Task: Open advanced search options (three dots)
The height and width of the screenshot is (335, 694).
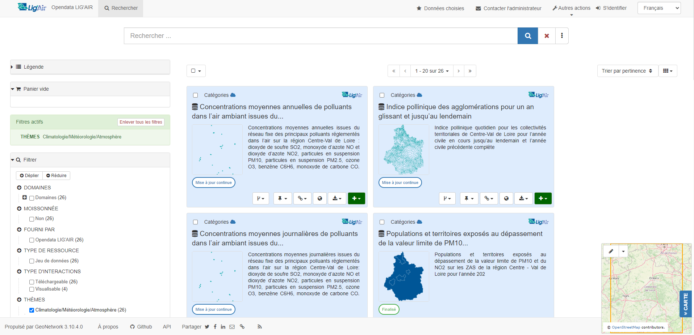Action: click(x=562, y=36)
